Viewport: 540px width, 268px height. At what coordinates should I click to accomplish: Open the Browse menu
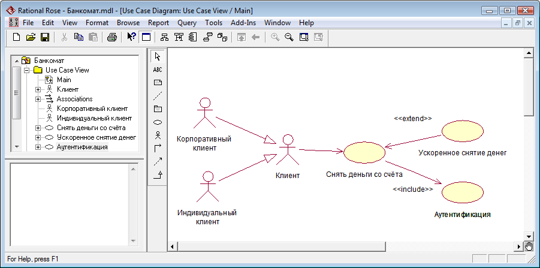point(128,23)
